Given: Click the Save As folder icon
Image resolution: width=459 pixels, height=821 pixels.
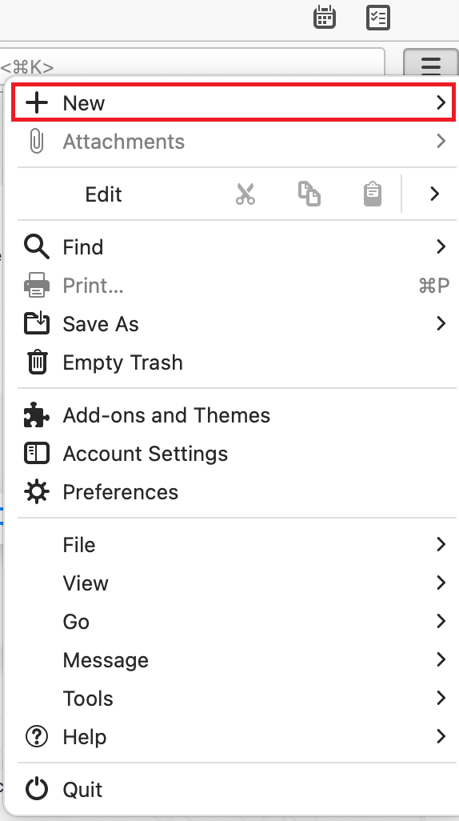Looking at the screenshot, I should coord(37,323).
